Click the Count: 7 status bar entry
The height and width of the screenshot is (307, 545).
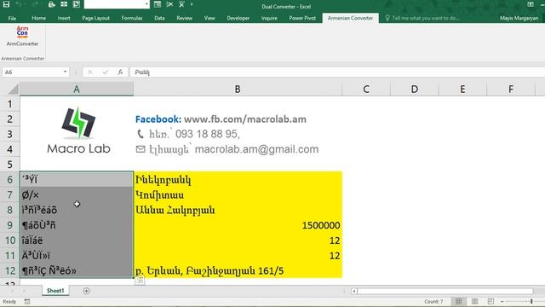click(x=433, y=301)
